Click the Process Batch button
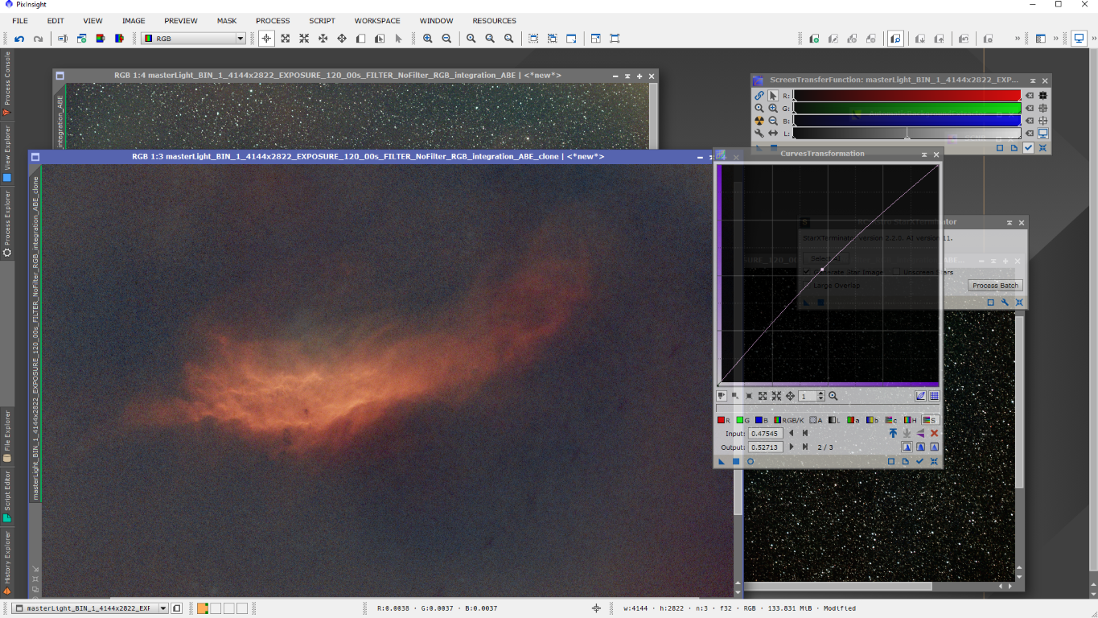 [995, 286]
